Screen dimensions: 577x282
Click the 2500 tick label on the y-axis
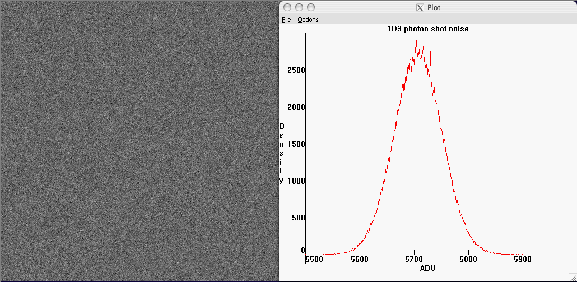coord(295,70)
